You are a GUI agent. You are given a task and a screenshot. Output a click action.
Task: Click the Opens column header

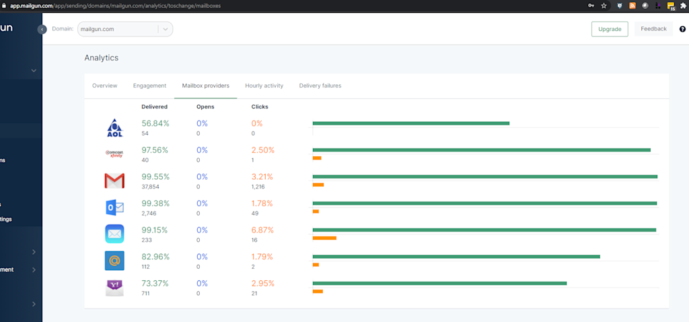pos(205,106)
